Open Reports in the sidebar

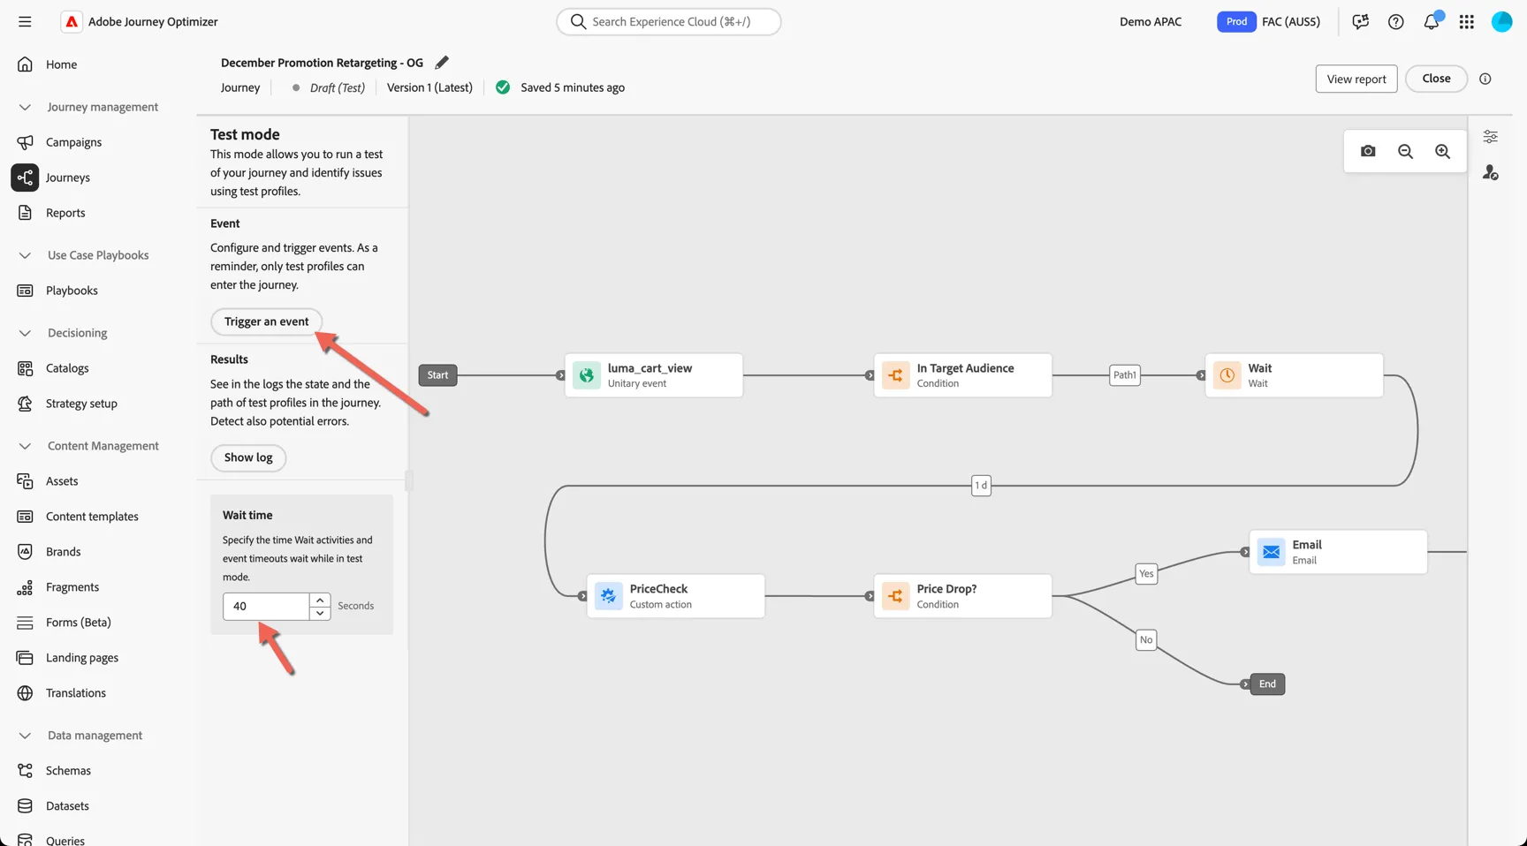coord(65,213)
